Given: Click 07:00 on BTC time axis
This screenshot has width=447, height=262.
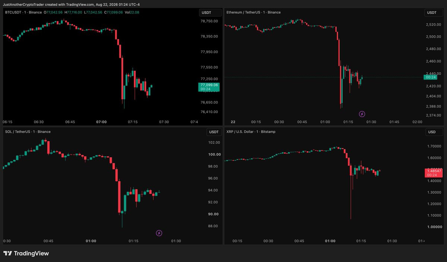Looking at the screenshot, I should tap(101, 122).
